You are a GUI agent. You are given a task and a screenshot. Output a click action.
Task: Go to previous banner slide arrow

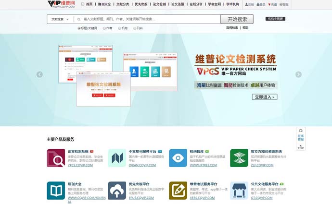click(39, 74)
